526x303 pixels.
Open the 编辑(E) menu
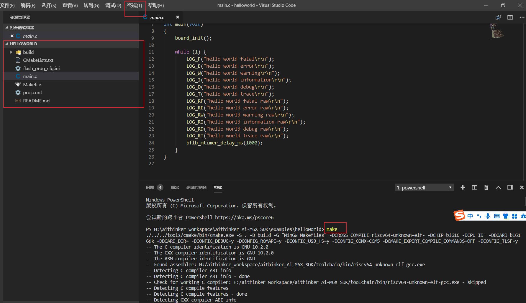coord(28,5)
